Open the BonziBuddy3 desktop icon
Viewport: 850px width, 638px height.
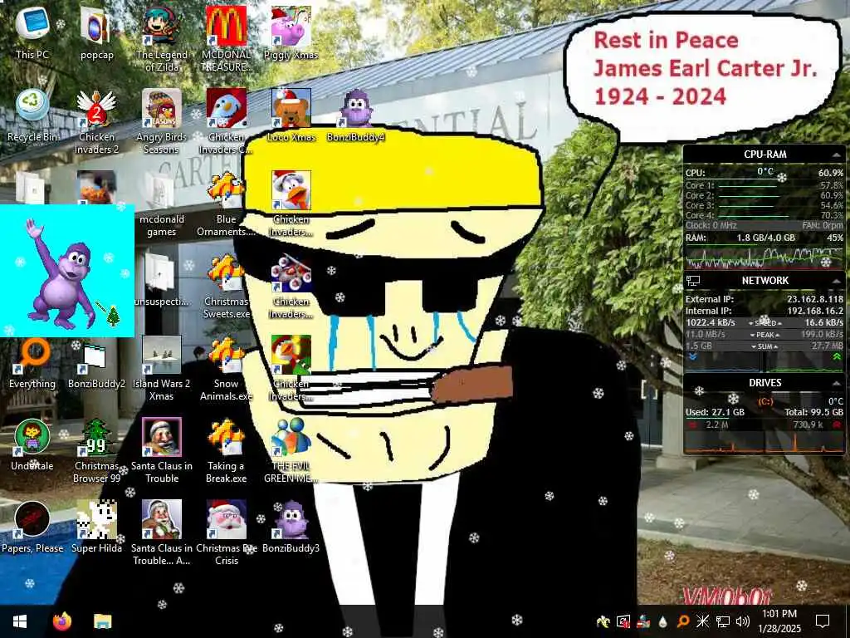pos(291,528)
